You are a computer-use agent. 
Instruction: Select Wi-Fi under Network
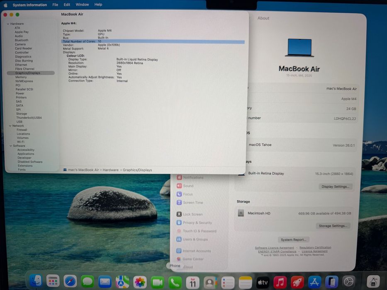(21, 142)
